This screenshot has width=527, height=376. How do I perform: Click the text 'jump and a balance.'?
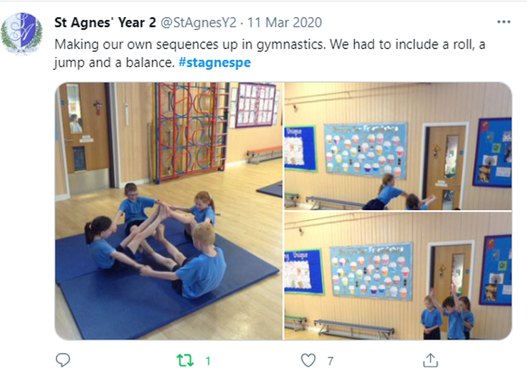pos(114,63)
